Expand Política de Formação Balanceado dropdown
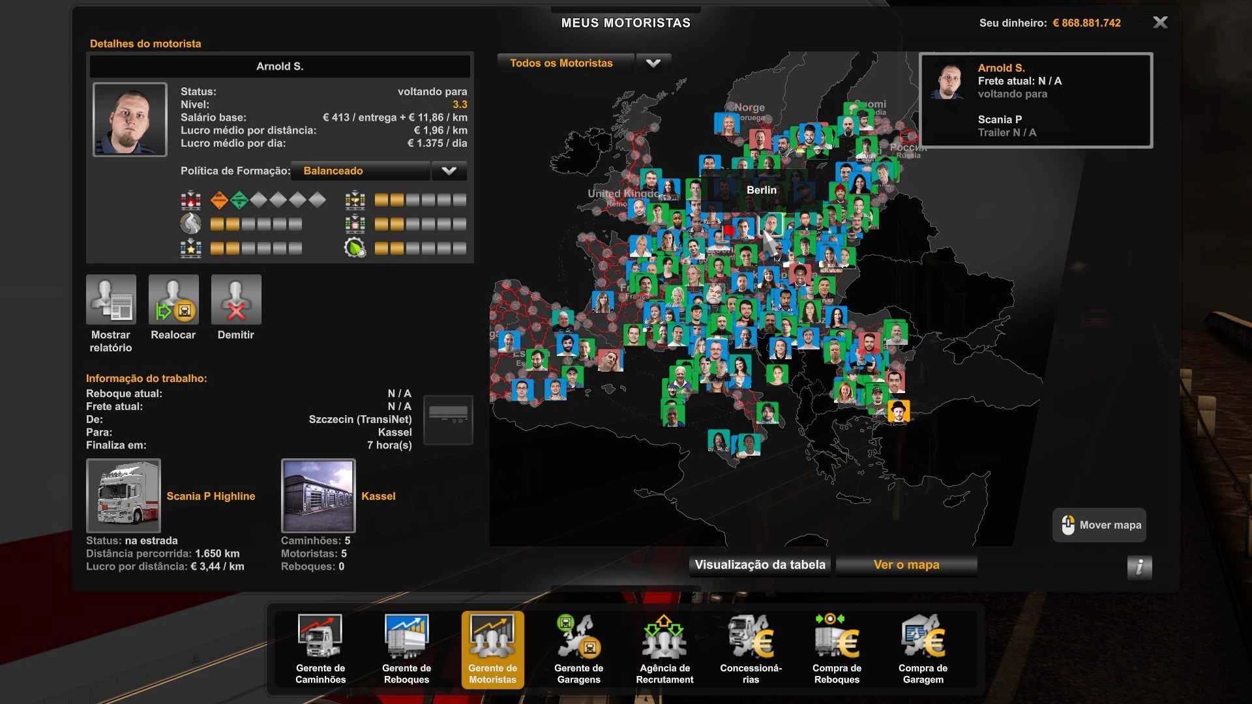Image resolution: width=1252 pixels, height=704 pixels. pyautogui.click(x=449, y=171)
